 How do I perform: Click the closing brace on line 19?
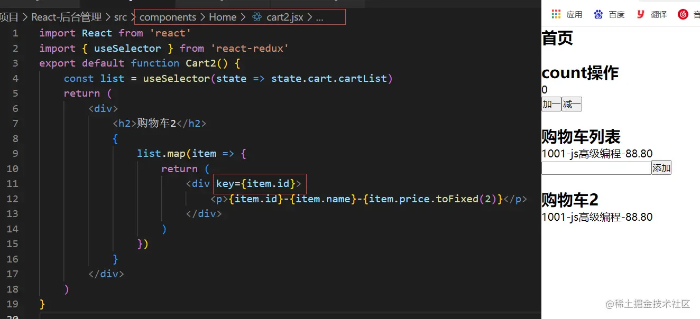coord(42,304)
